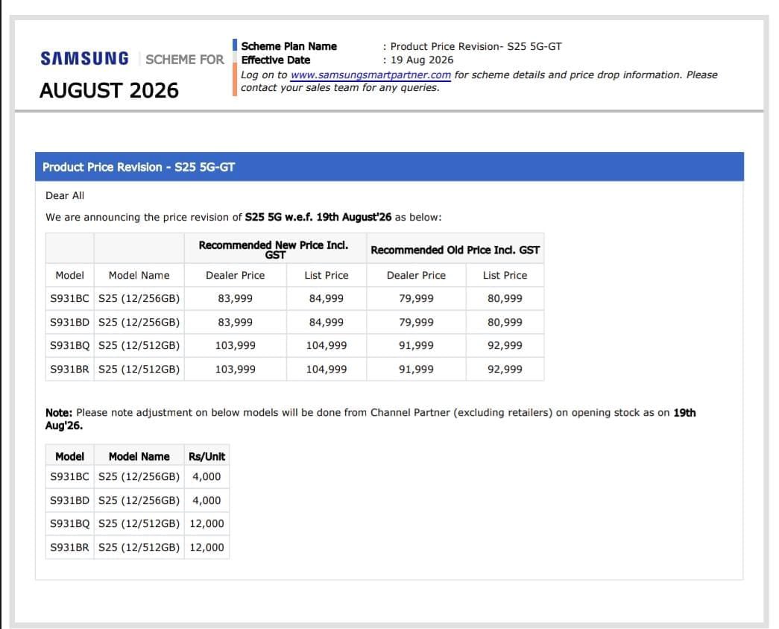Select old list price 92,999 for S931BQ

505,345
